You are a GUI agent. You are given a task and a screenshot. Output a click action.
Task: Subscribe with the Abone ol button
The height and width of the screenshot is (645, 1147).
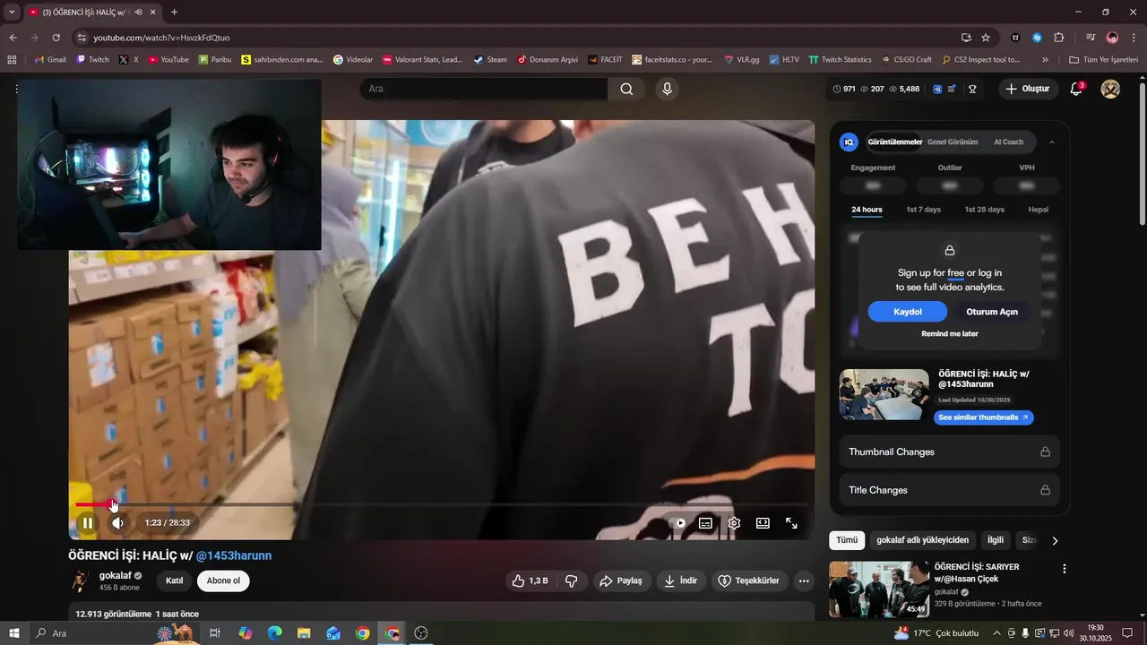(223, 580)
